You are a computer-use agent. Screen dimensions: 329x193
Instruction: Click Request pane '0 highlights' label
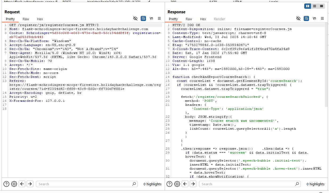pos(152,184)
